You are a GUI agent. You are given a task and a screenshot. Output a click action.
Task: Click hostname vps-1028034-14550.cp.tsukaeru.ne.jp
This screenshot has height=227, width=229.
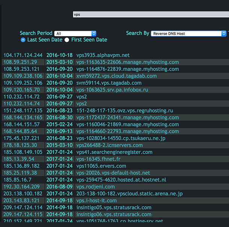click(x=121, y=138)
